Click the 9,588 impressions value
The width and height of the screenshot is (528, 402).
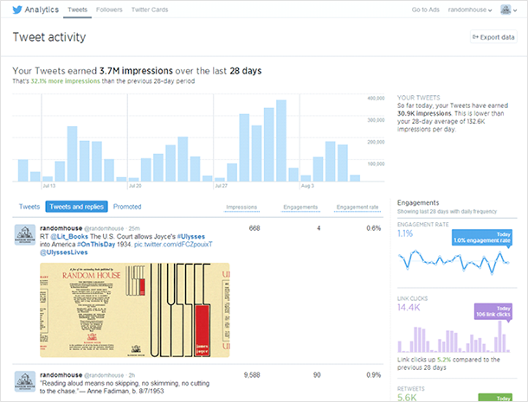pos(252,375)
